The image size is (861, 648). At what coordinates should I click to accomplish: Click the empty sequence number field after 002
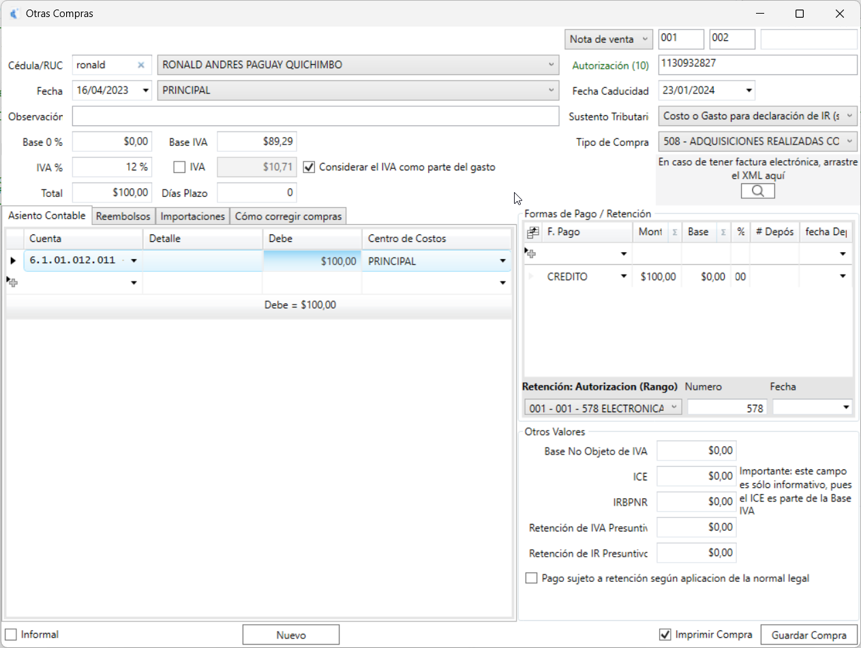(x=809, y=39)
